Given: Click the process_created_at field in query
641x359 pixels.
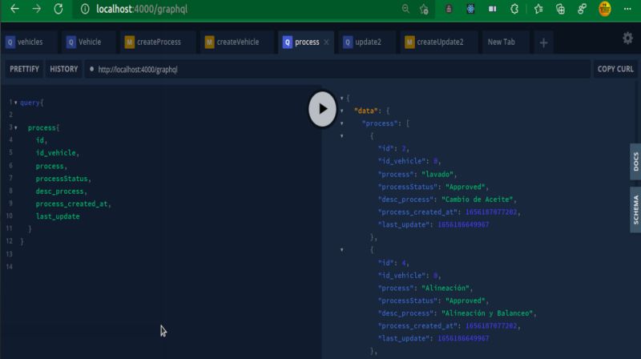Looking at the screenshot, I should pyautogui.click(x=71, y=204).
